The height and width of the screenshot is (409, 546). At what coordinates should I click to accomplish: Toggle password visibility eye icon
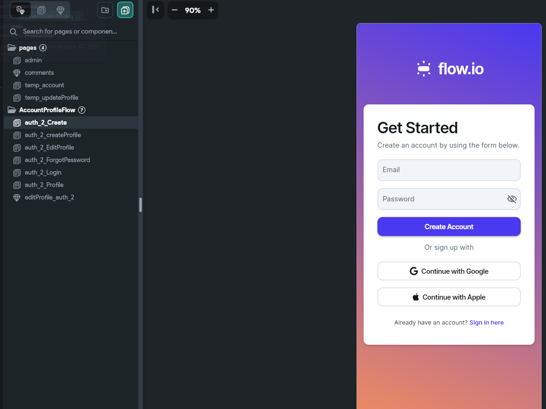point(511,199)
